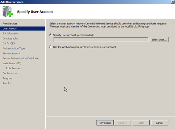Open the Cryptography step
The width and height of the screenshot is (175, 129).
(10, 38)
